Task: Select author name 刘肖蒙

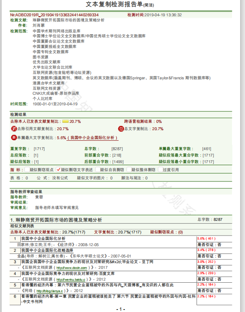Action: [x=39, y=25]
